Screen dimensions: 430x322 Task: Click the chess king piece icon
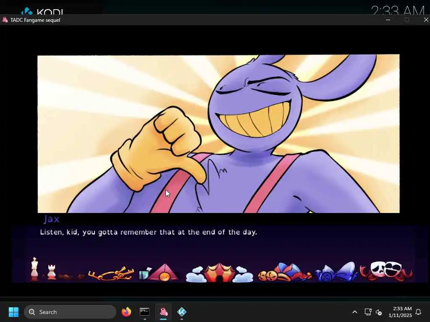point(34,269)
